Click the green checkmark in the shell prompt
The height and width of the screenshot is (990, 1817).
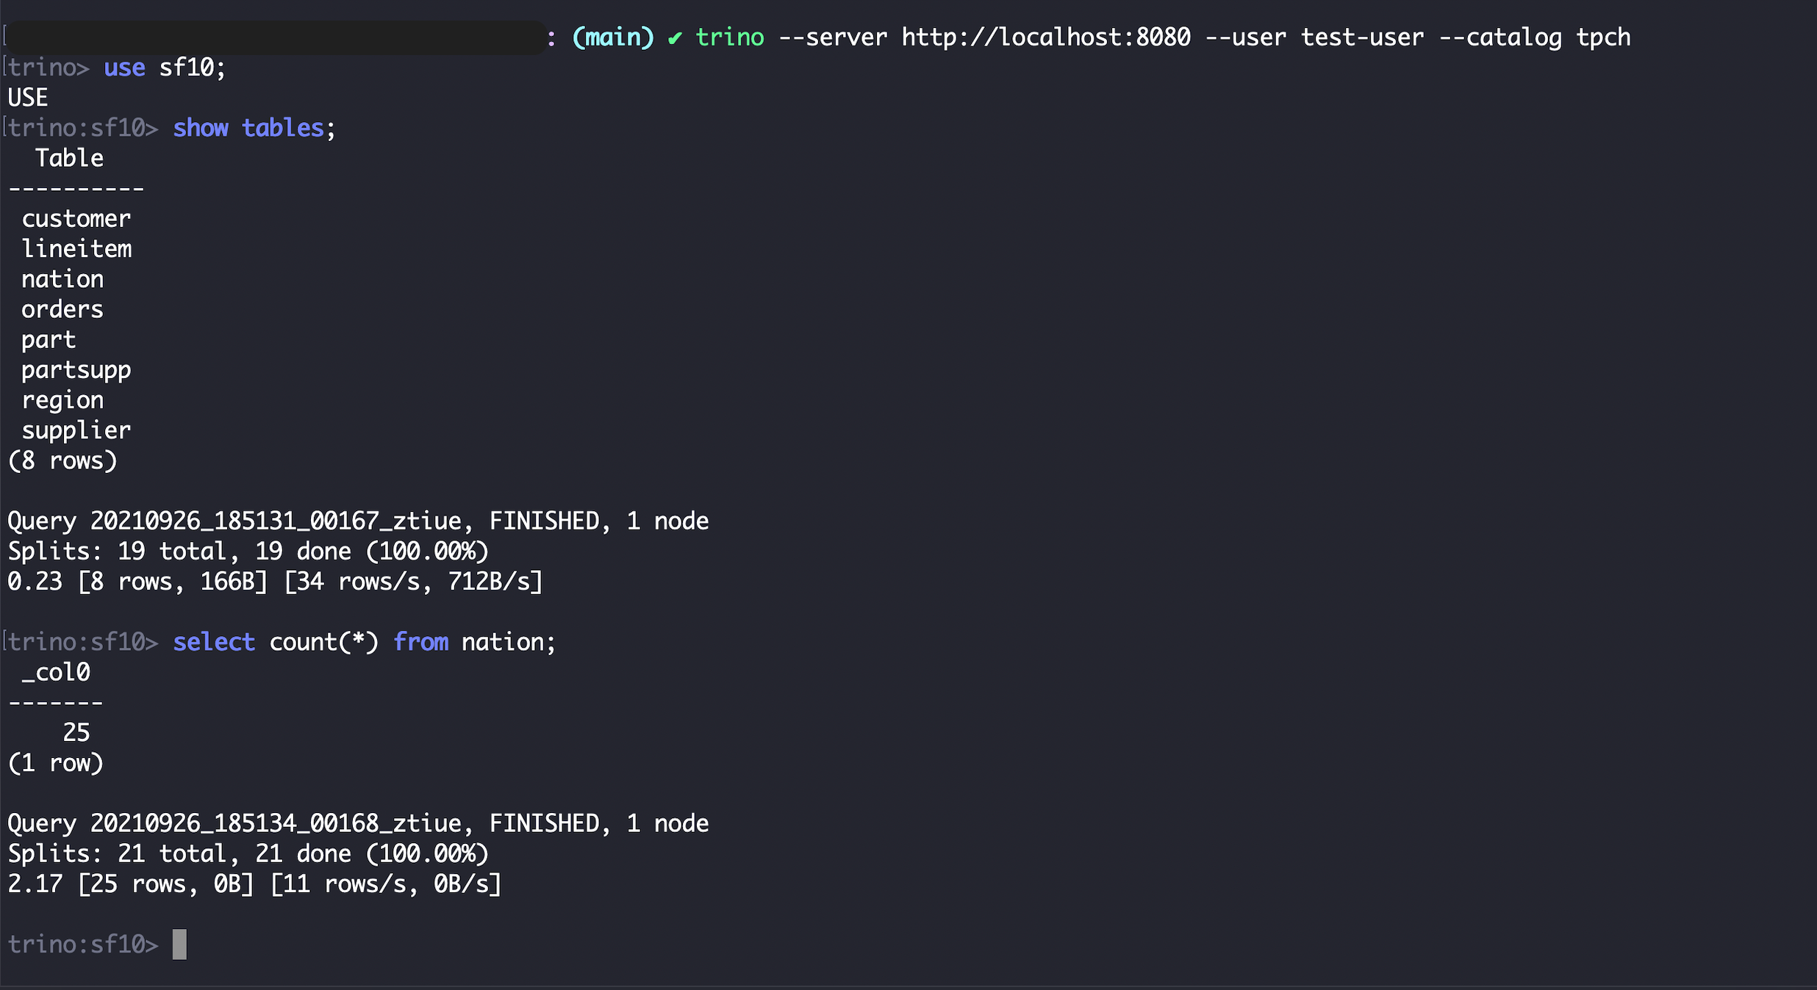point(674,37)
